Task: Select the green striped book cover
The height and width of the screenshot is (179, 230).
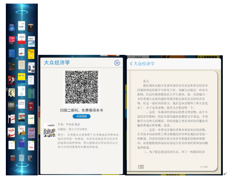Action: [x=31, y=94]
